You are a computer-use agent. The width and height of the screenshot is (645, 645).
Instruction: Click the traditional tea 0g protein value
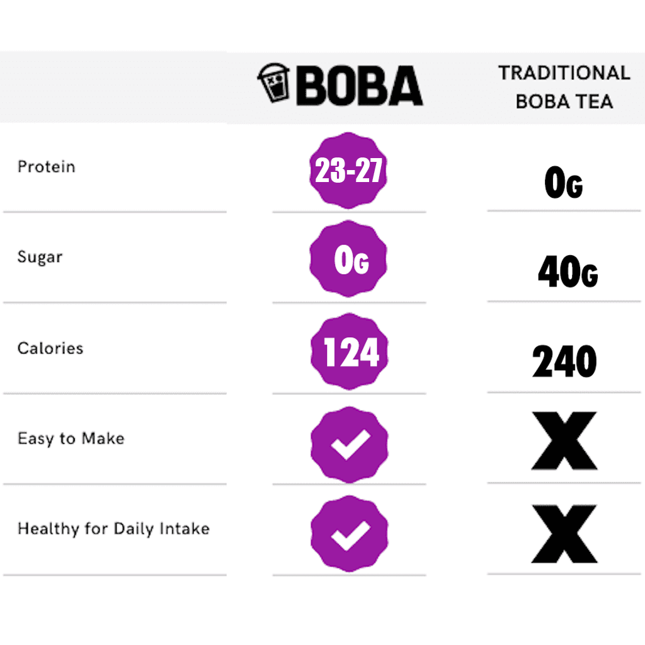pyautogui.click(x=564, y=183)
